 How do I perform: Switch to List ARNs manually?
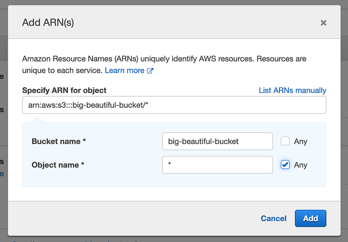point(292,90)
